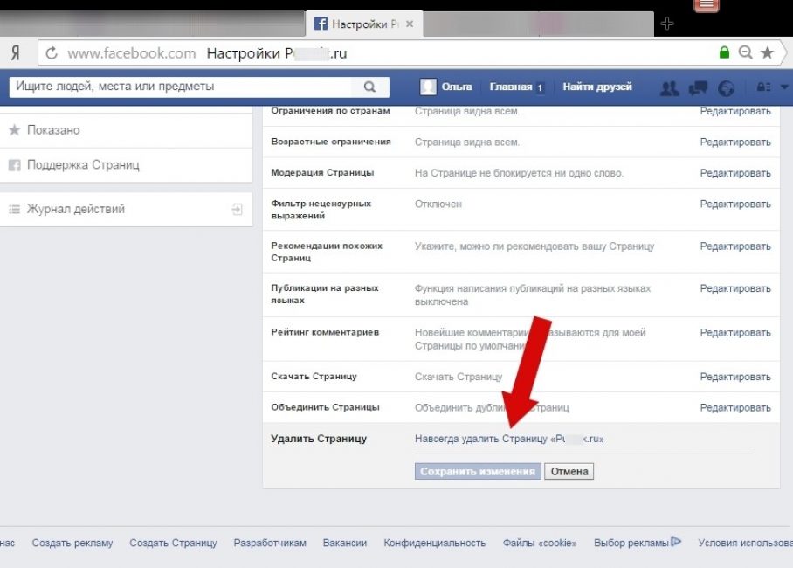This screenshot has width=793, height=568.
Task: Expand the account dropdown arrow in header
Action: (x=784, y=87)
